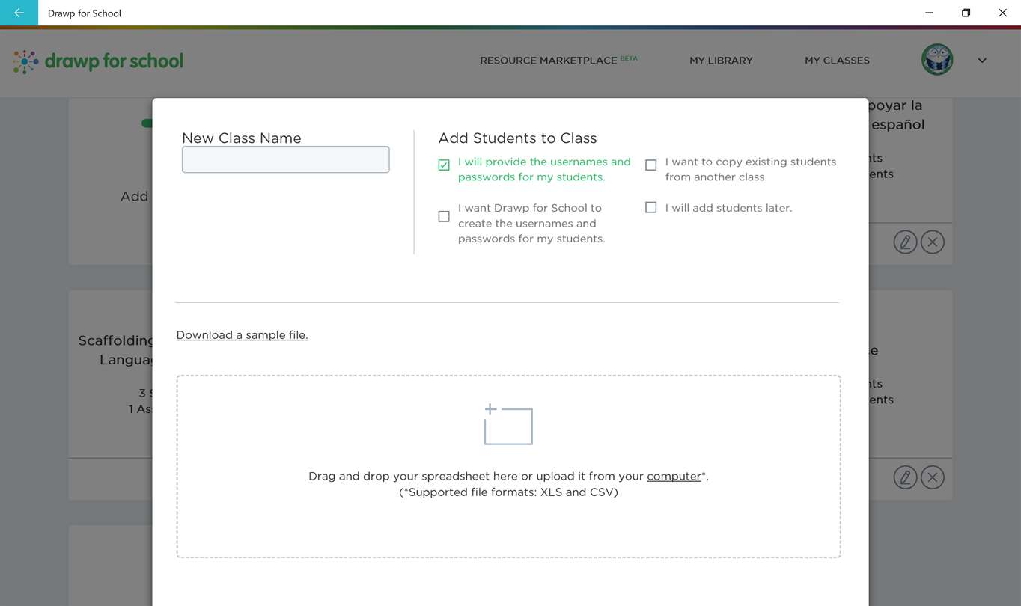Click the top class card's X delete icon
This screenshot has height=606, width=1021.
[932, 242]
